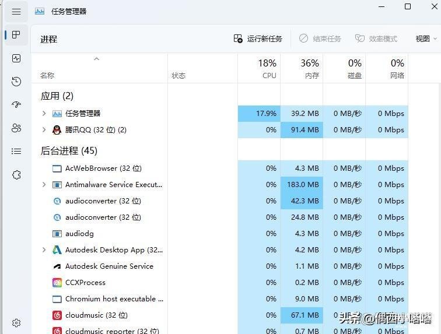Click the Chromium host executable icon
The height and width of the screenshot is (334, 441).
pos(57,299)
